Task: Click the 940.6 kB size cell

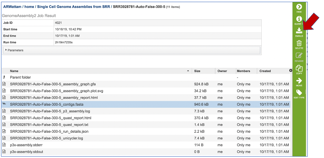Action: point(201,104)
